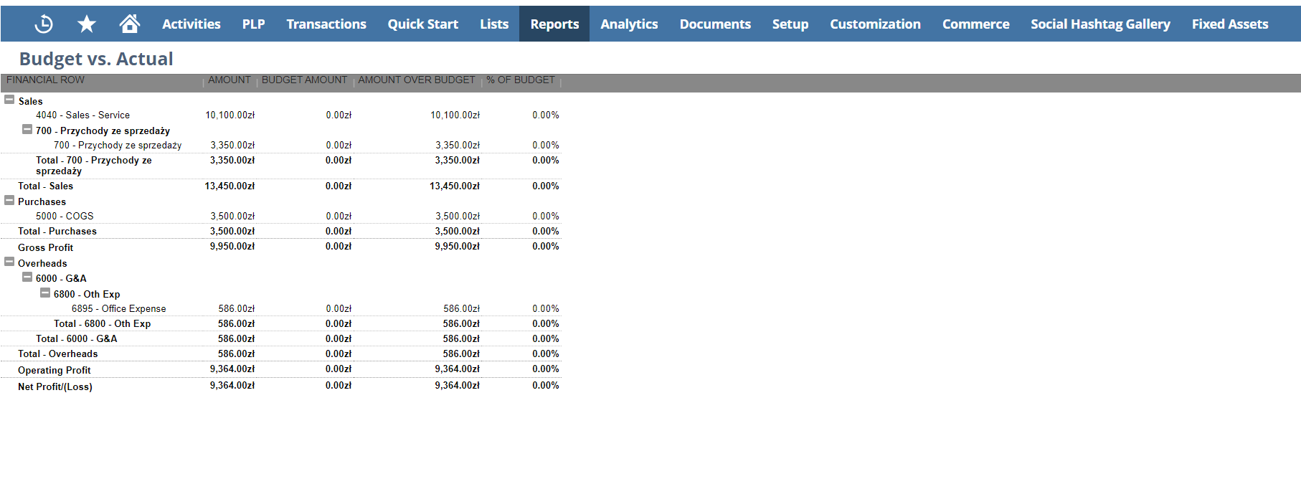Collapse the 6800 - Oth Exp group

[45, 293]
